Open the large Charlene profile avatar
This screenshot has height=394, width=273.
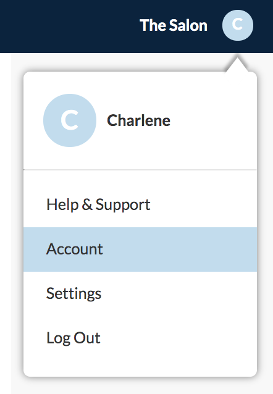click(70, 120)
